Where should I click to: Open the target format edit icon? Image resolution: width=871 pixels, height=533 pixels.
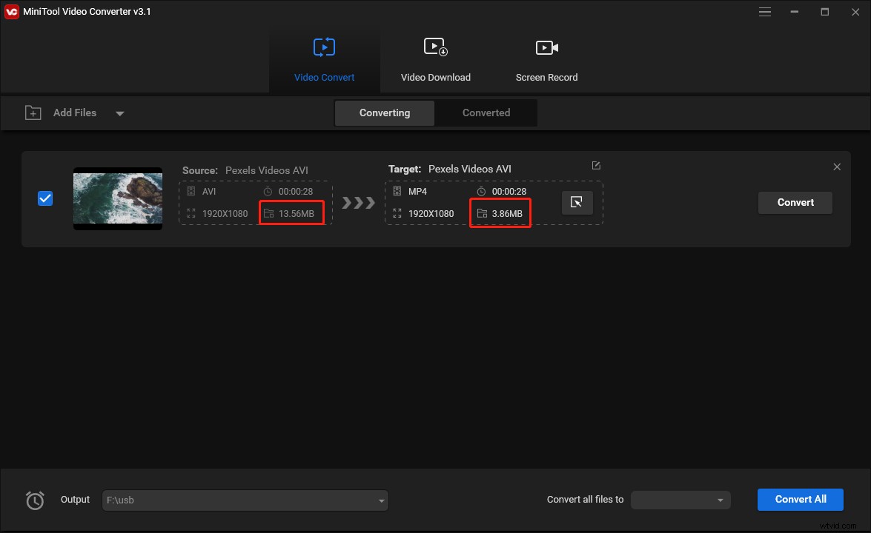tap(596, 165)
